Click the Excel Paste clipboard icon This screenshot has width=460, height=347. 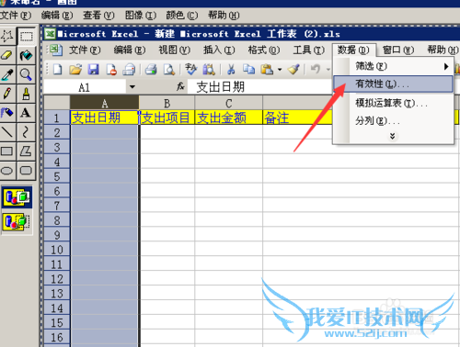tap(267, 70)
